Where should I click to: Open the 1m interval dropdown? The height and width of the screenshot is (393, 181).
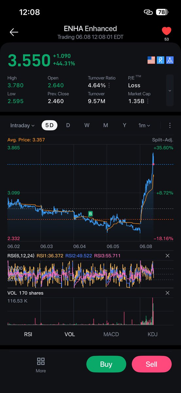click(144, 125)
